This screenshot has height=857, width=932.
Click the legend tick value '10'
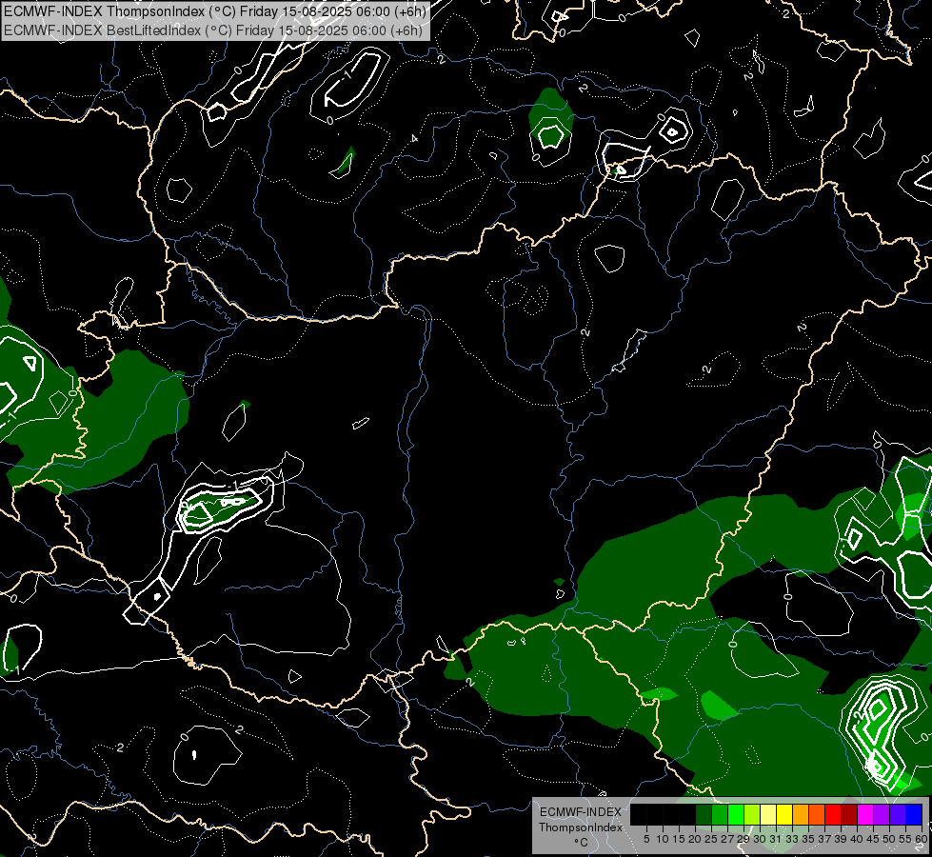click(x=663, y=839)
